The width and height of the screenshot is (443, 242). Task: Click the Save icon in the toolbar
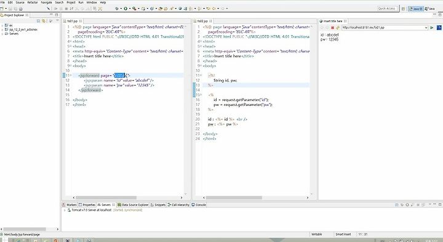[10, 9]
